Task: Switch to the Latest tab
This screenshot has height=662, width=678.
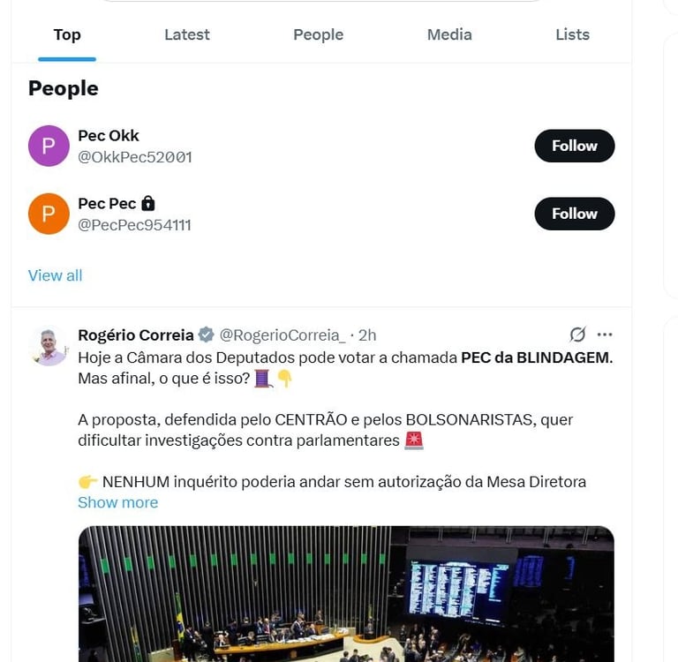Action: click(187, 34)
